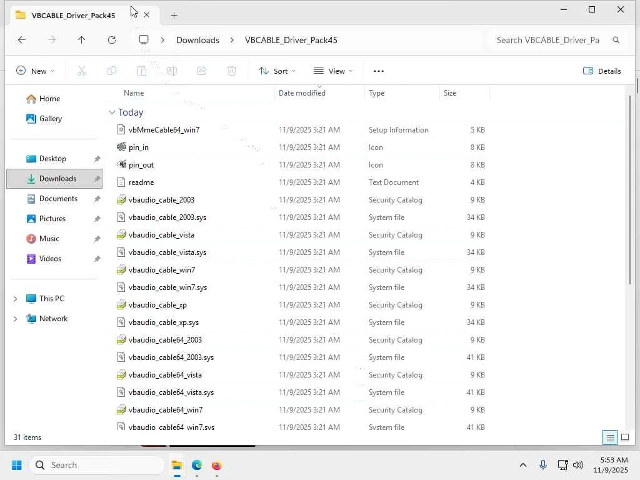Sort by Type column header
Image resolution: width=640 pixels, height=480 pixels.
[376, 93]
